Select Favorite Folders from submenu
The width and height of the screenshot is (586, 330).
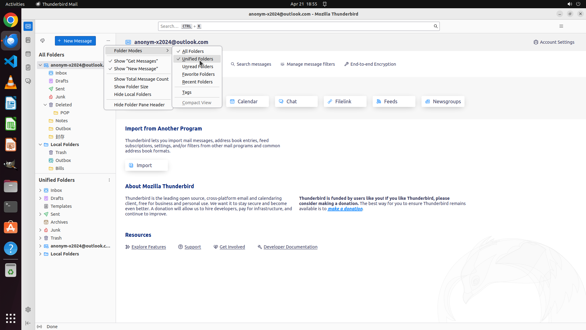(x=198, y=74)
